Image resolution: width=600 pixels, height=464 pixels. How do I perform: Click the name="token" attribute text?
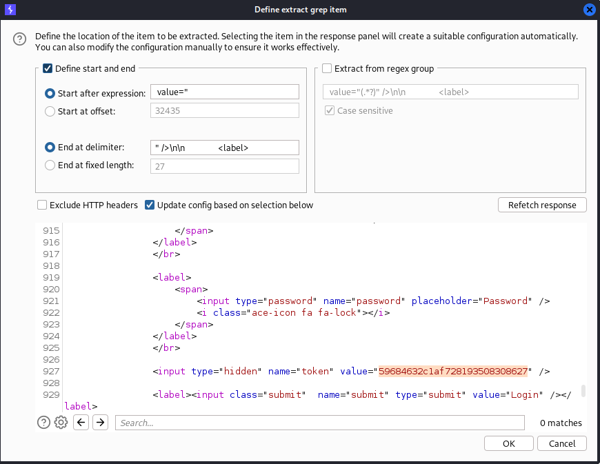click(x=301, y=371)
